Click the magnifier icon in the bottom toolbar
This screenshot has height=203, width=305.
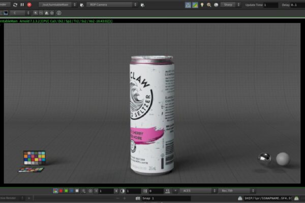(84, 191)
